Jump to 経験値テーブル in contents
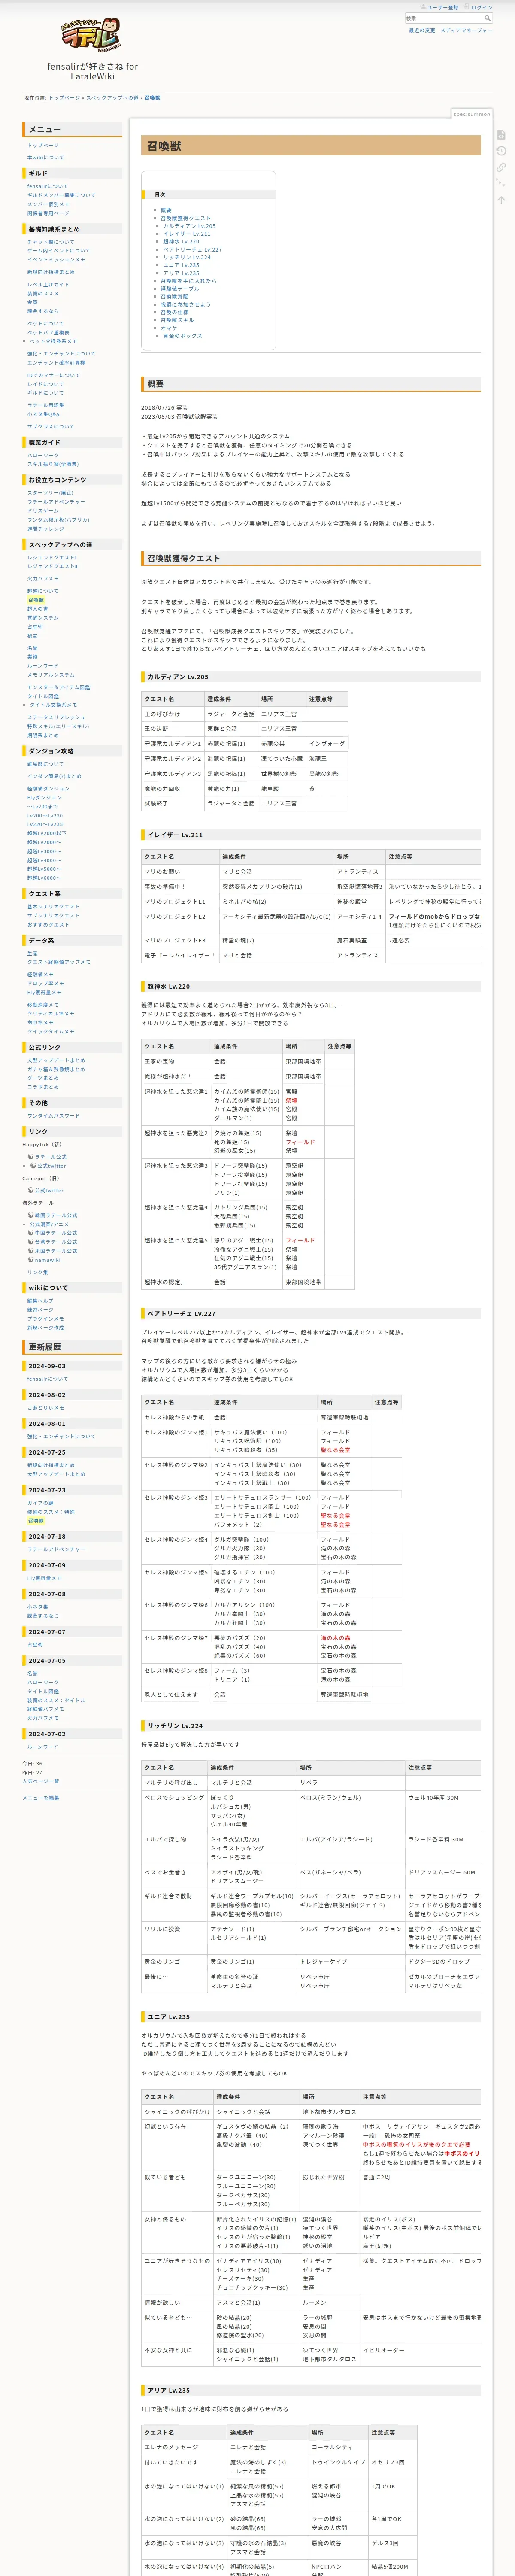 pyautogui.click(x=180, y=289)
